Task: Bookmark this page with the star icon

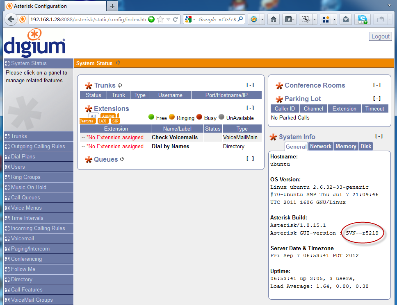Action: tap(160, 20)
